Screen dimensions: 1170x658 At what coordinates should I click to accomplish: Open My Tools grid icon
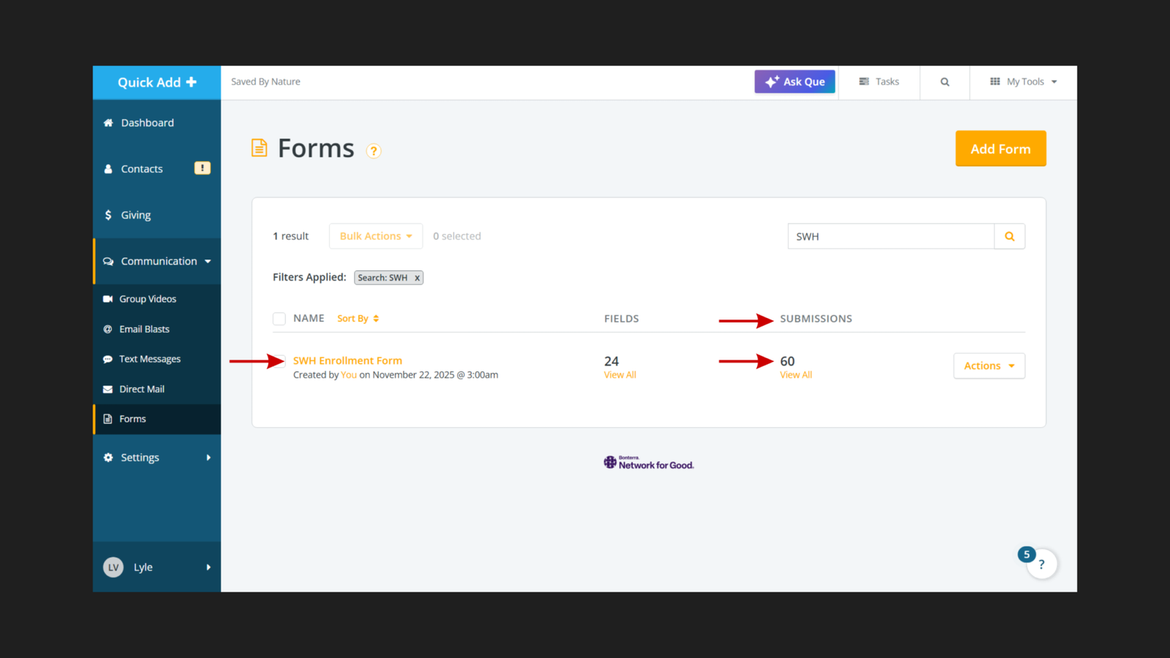994,81
